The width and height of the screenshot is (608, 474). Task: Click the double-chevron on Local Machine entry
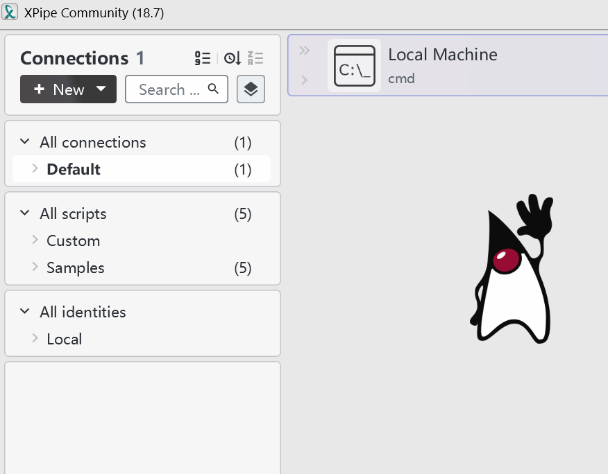coord(304,51)
